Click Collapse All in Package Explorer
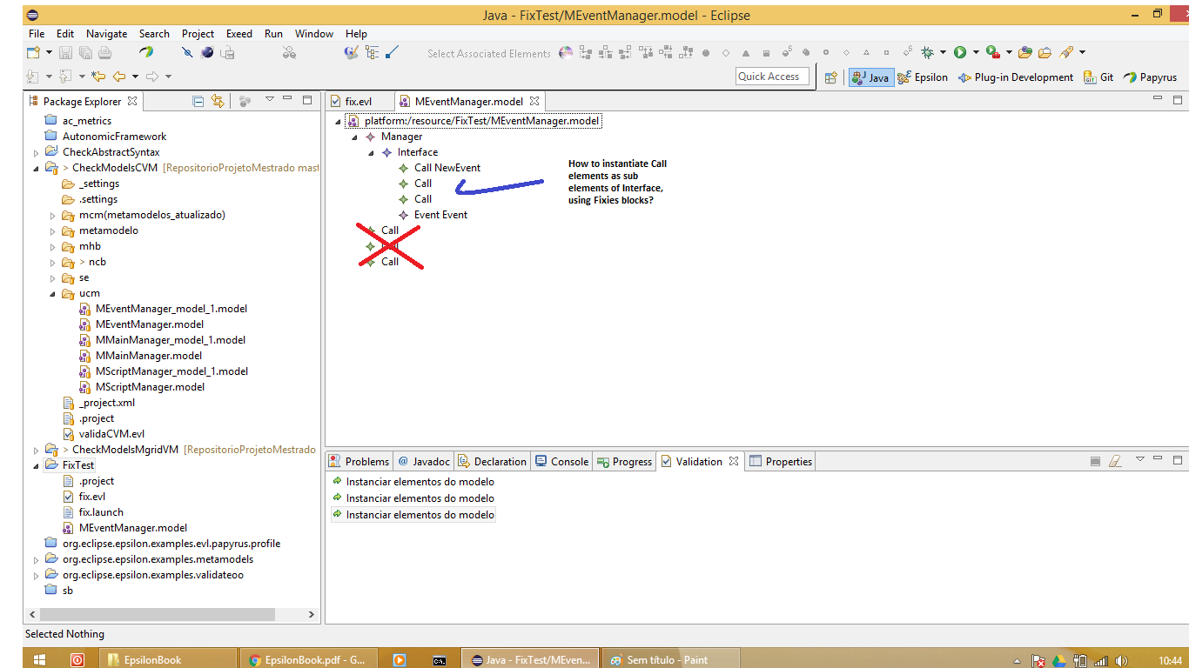Screen dimensions: 1189x668 pyautogui.click(x=198, y=101)
